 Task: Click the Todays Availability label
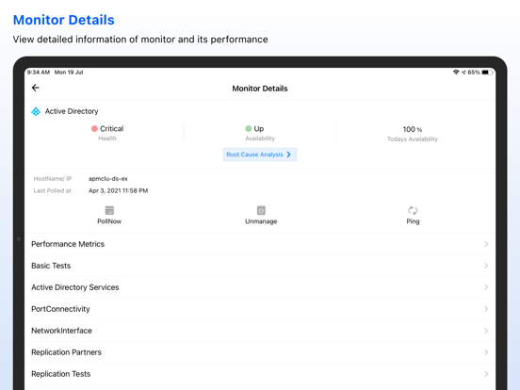[x=413, y=139]
